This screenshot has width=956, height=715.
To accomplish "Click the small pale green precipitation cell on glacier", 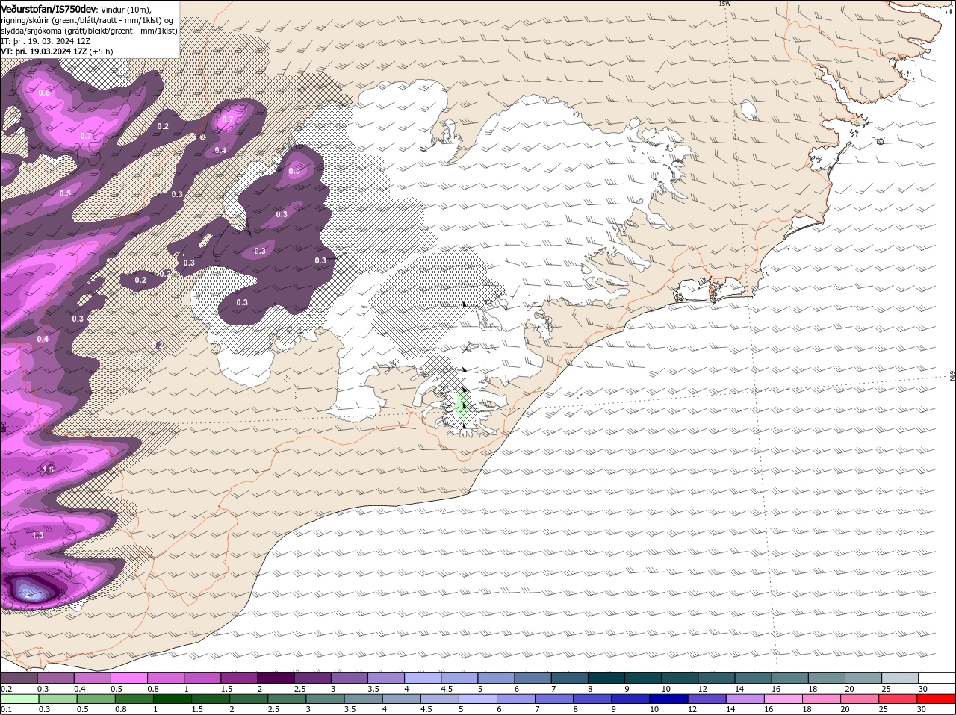I will 463,407.
